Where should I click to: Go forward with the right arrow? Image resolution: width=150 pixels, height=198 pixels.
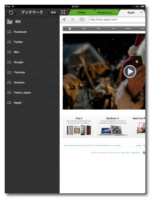pyautogui.click(x=73, y=20)
